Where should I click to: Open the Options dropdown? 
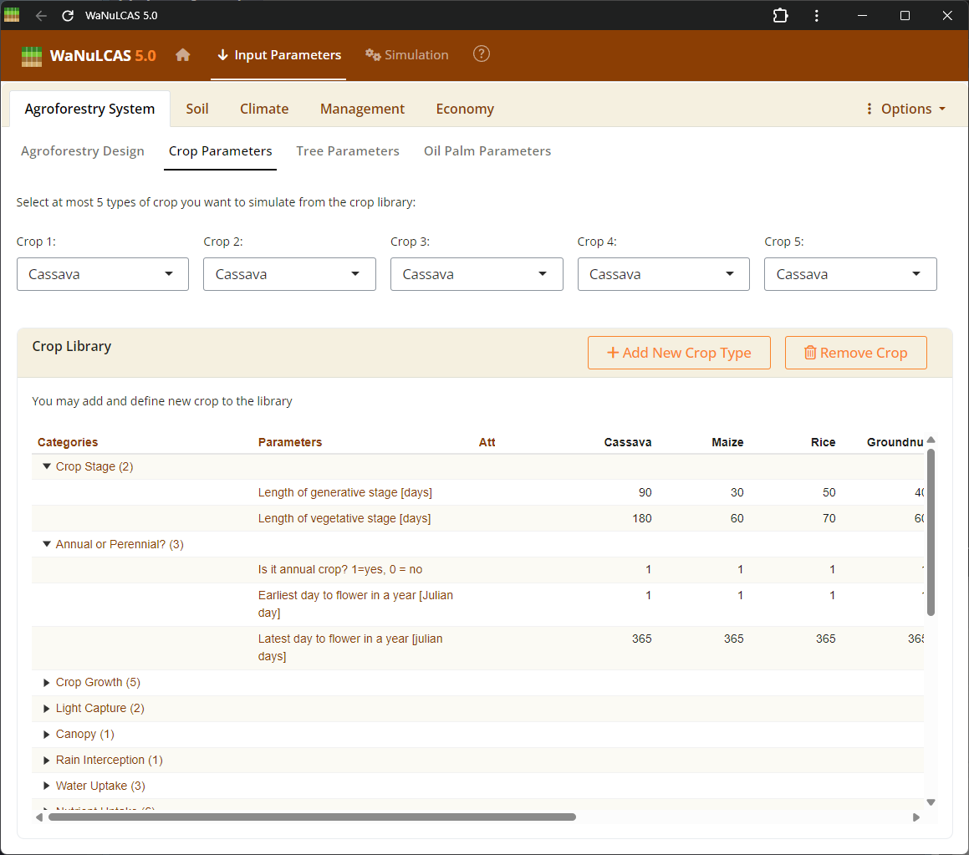coord(905,109)
